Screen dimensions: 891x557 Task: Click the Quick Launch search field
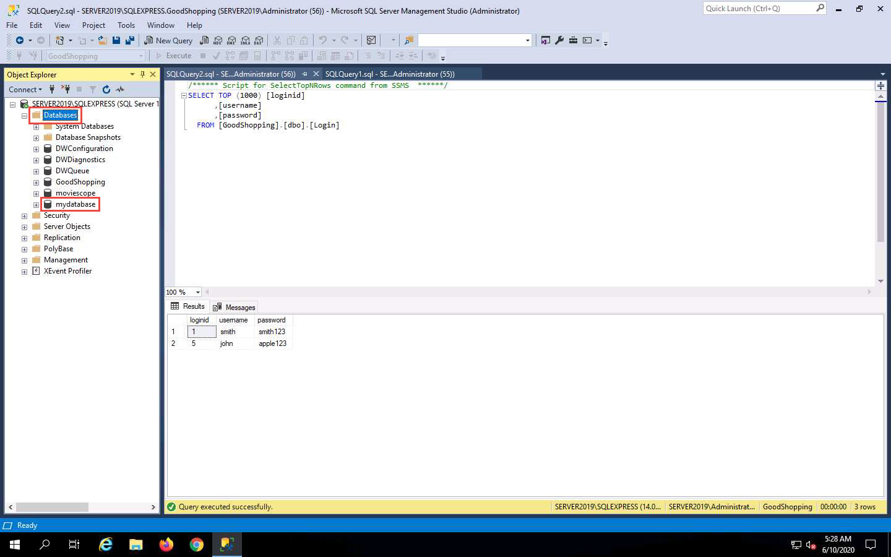[759, 9]
